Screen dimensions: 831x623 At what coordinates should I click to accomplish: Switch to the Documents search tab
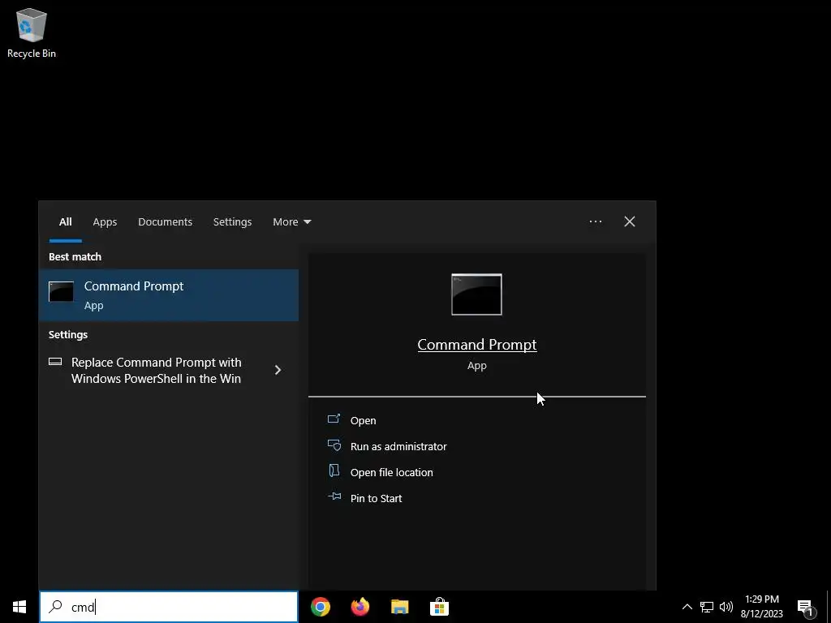point(165,222)
